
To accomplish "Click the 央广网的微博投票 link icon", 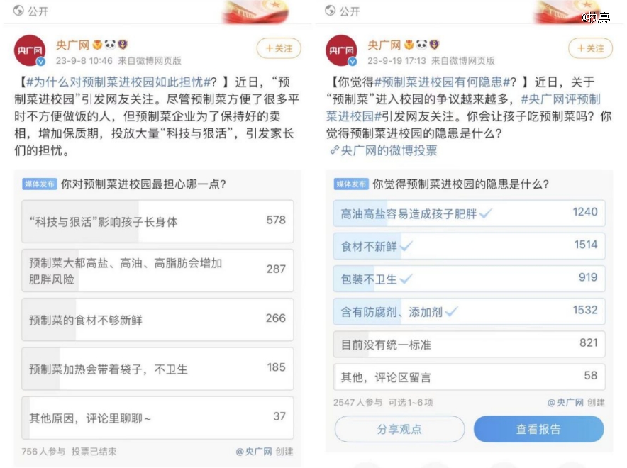I will [334, 150].
